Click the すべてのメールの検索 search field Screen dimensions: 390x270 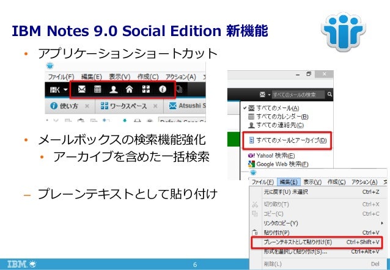click(298, 95)
